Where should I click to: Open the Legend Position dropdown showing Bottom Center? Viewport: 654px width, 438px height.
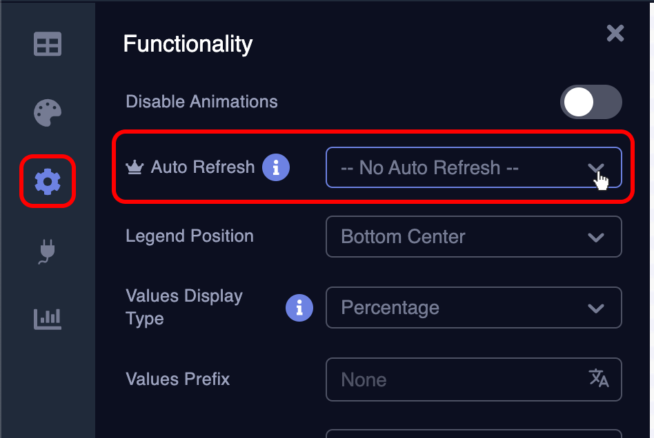[x=474, y=236]
